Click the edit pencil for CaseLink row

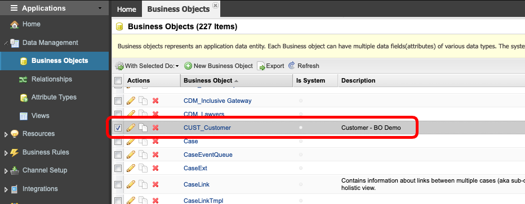pyautogui.click(x=131, y=184)
